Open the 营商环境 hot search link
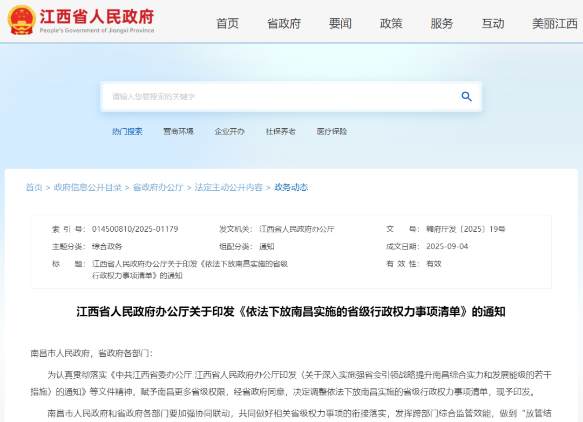 [178, 131]
